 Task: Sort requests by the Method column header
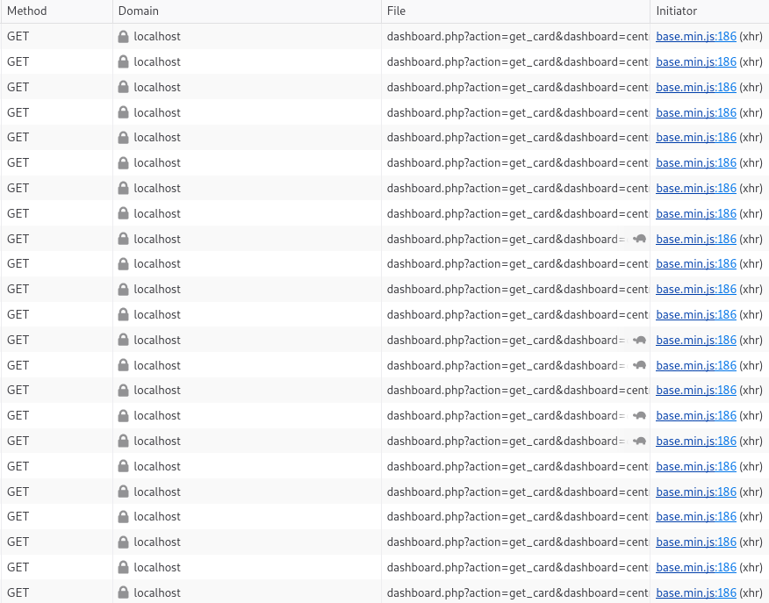point(27,11)
